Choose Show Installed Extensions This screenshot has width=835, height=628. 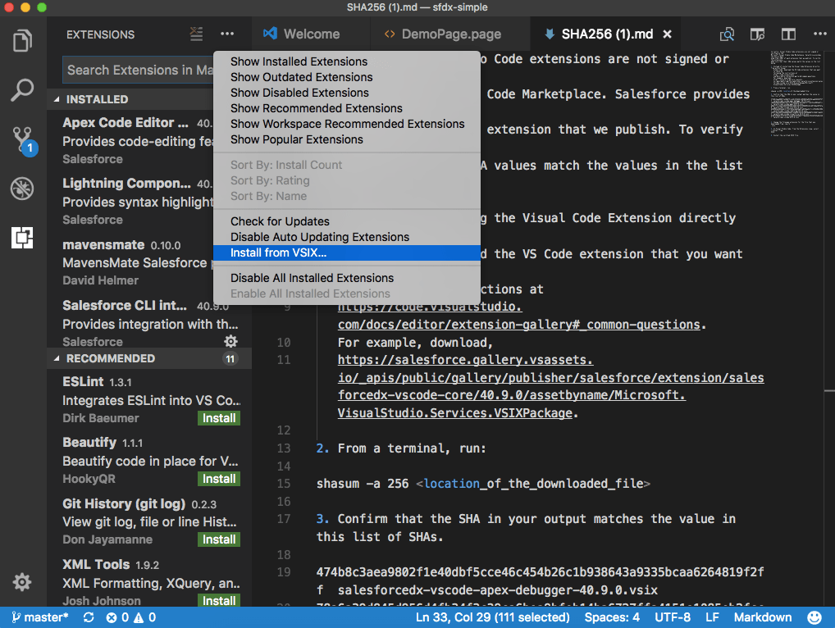point(347,61)
